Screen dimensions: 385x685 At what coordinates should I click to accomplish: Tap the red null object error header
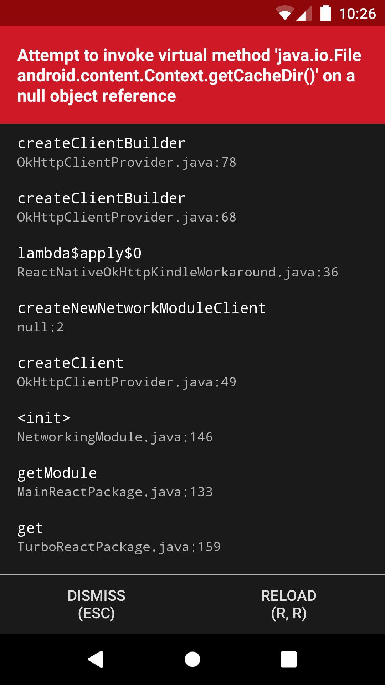(x=192, y=75)
